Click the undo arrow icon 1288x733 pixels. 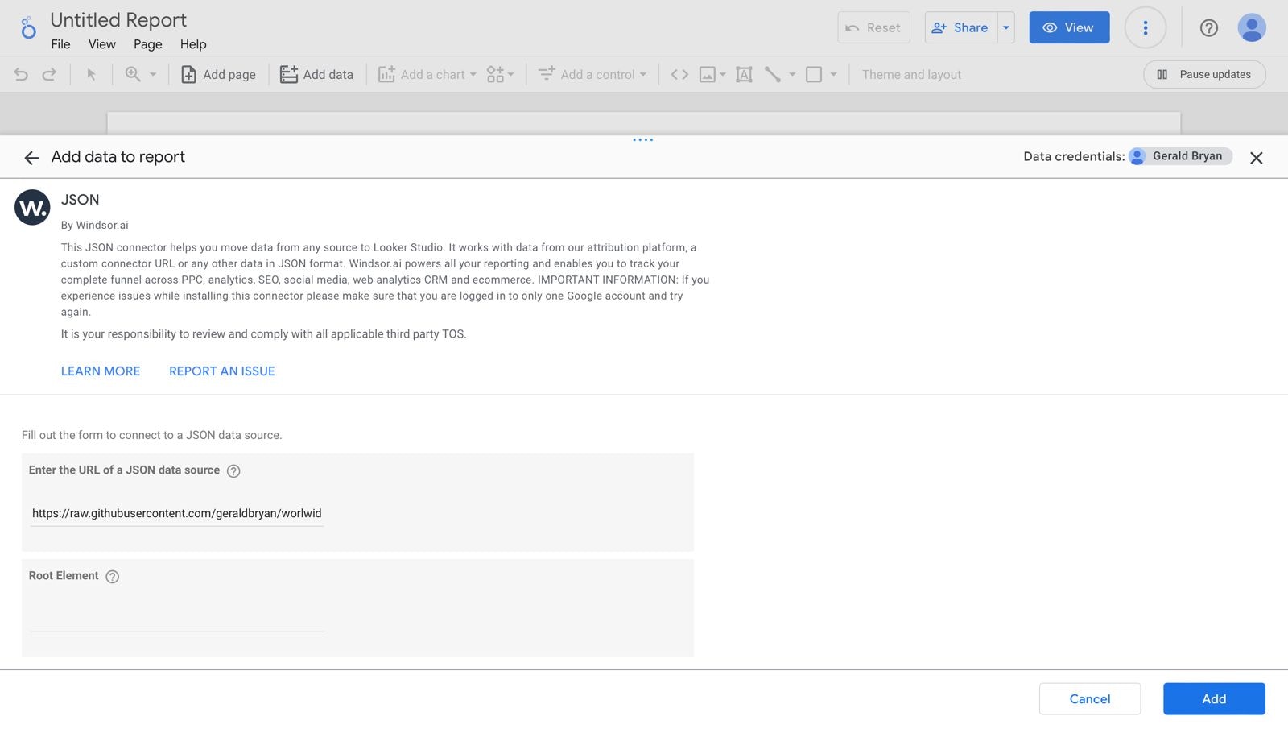(x=21, y=74)
